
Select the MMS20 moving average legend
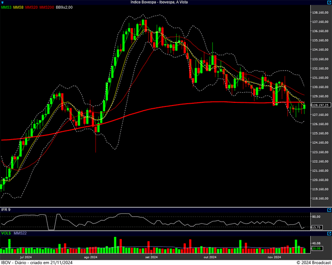[x=32, y=7]
